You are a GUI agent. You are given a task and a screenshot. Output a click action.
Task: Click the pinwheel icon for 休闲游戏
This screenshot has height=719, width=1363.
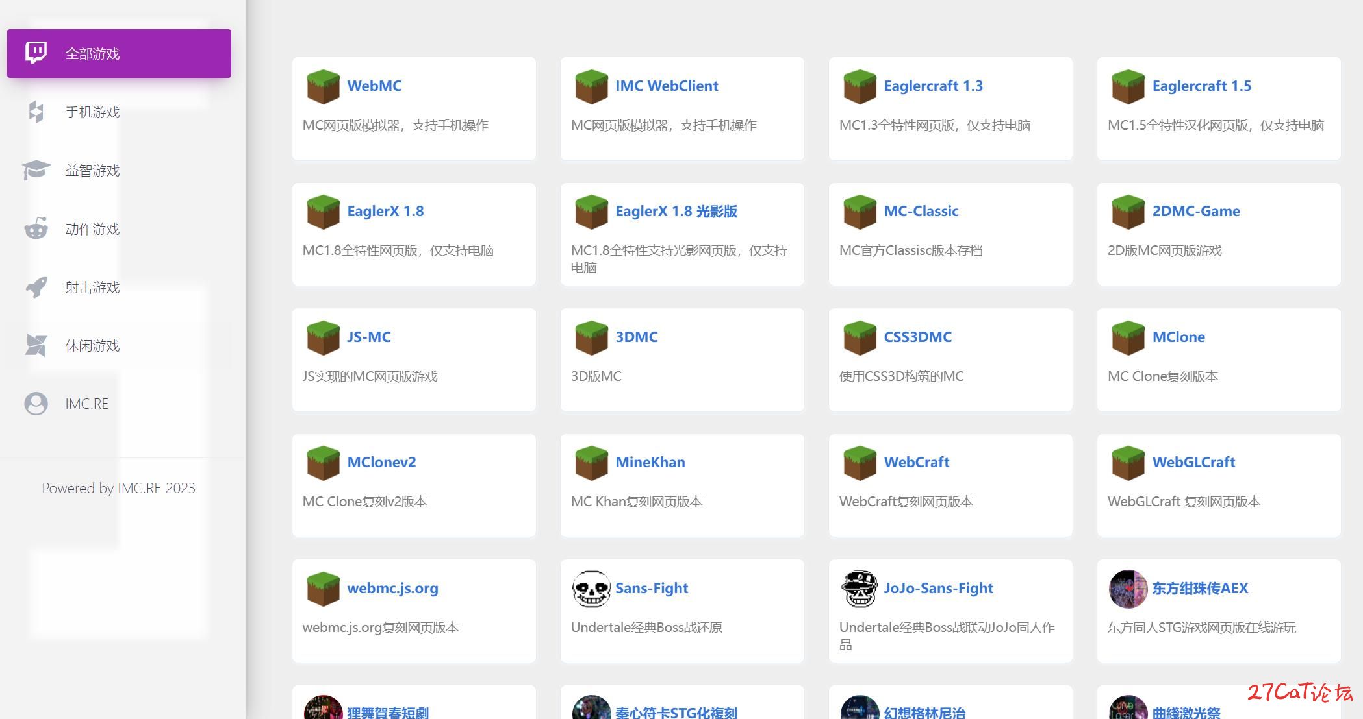36,345
